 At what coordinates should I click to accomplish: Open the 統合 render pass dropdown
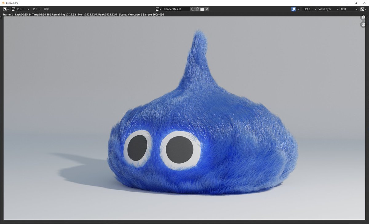click(x=349, y=9)
